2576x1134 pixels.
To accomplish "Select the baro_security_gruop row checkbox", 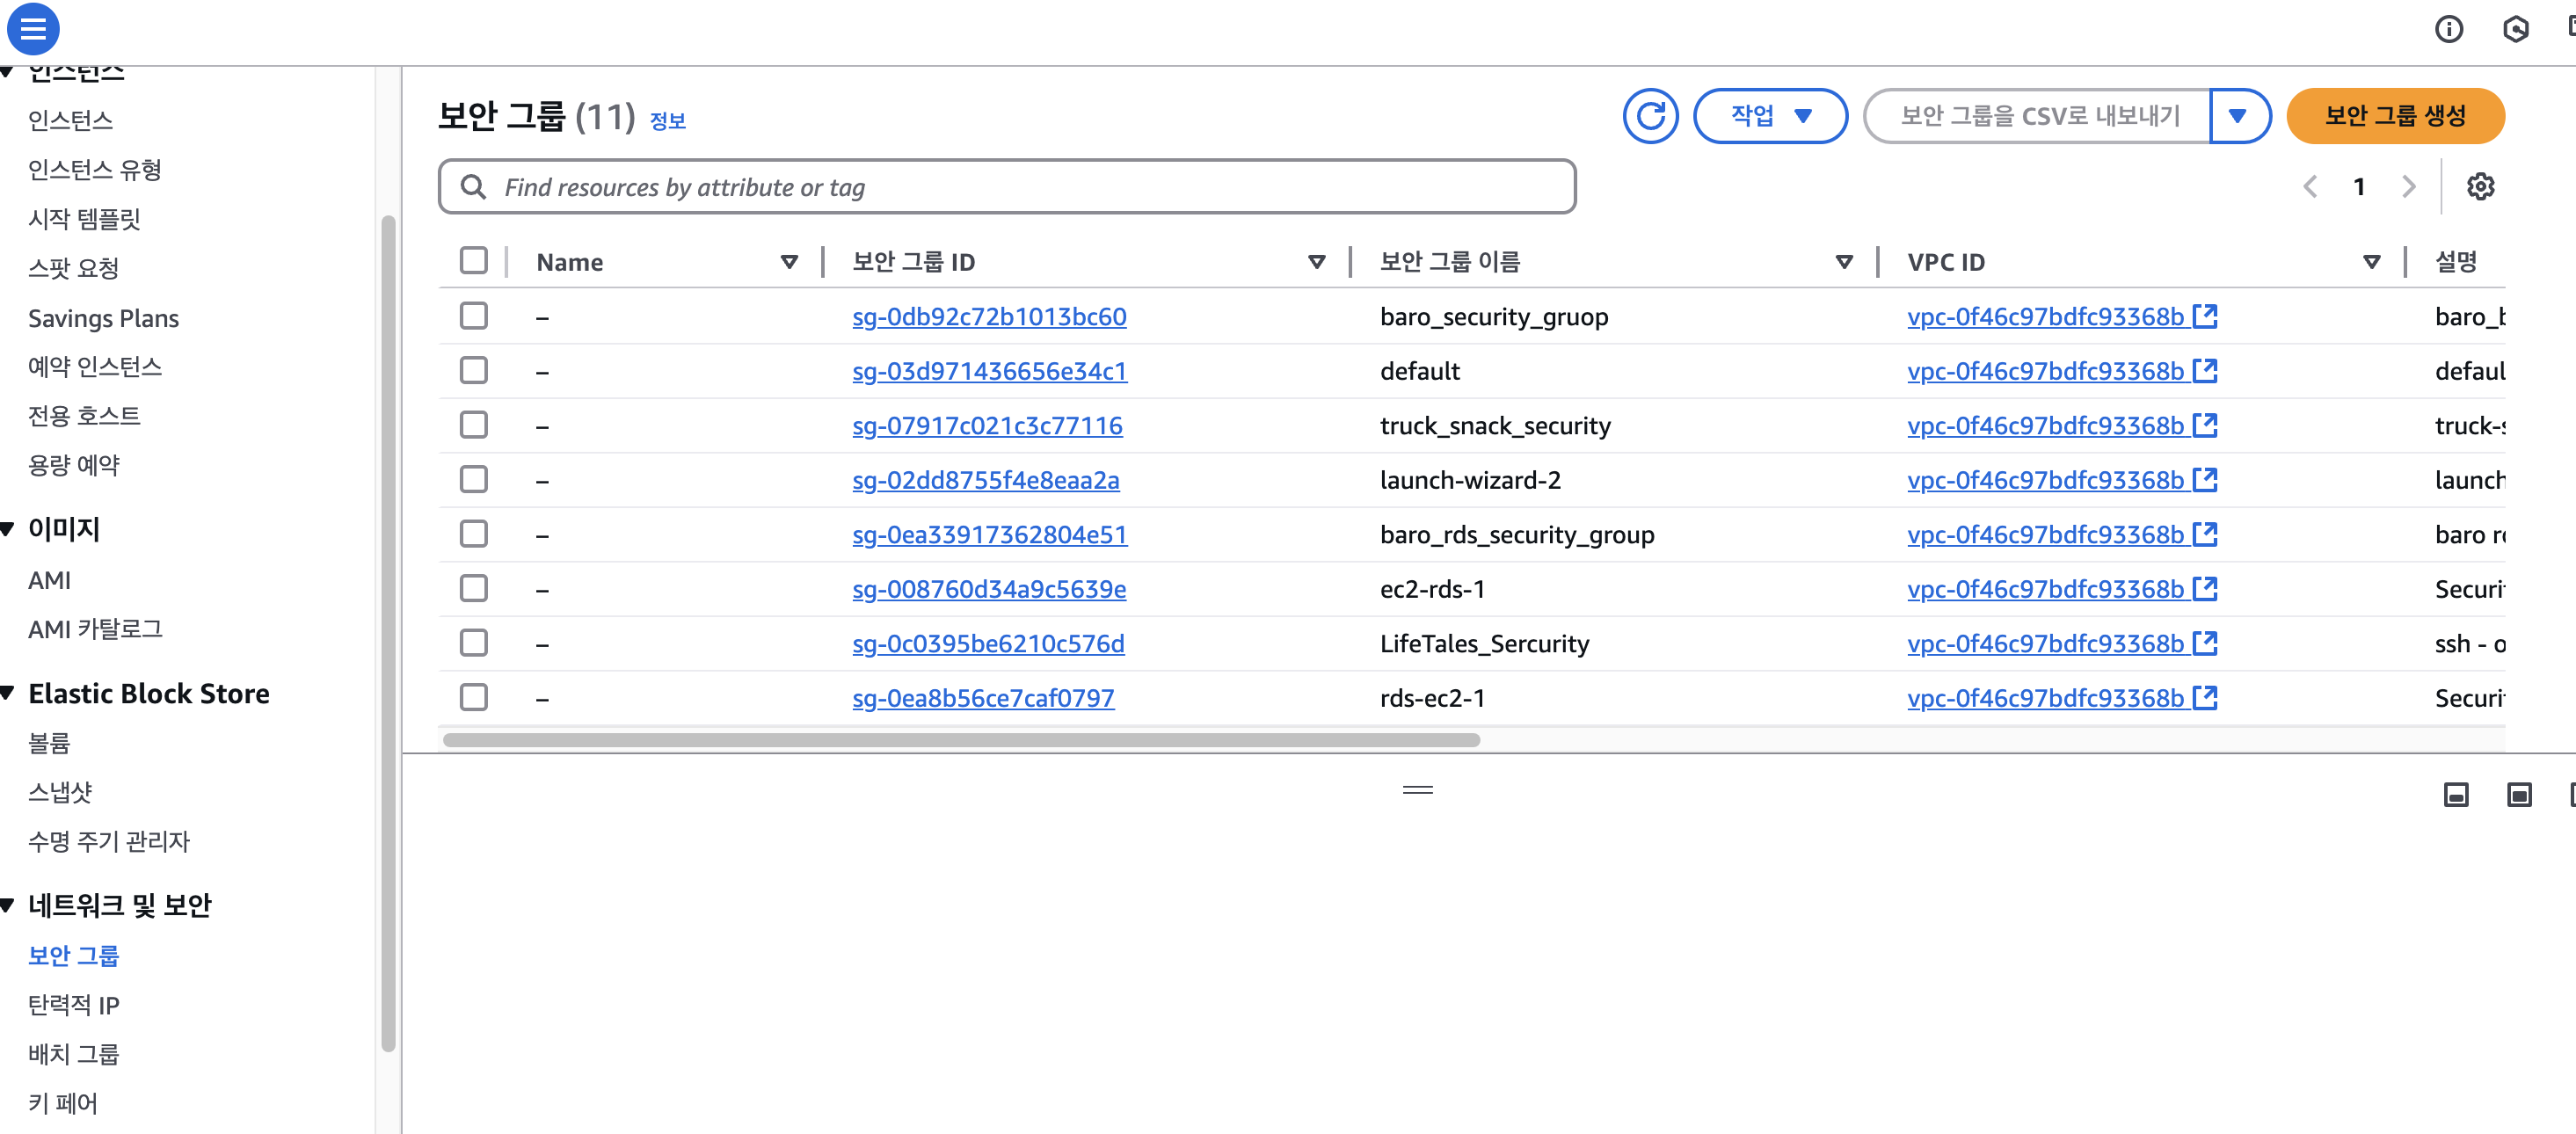I will pos(474,316).
